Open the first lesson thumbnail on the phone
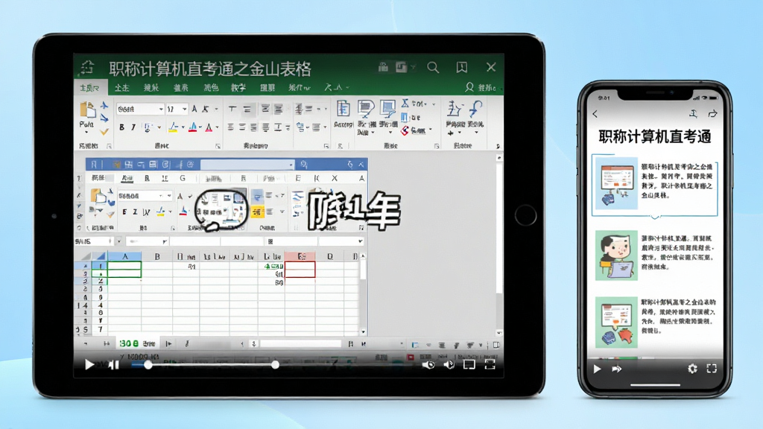The height and width of the screenshot is (429, 763). pos(616,184)
